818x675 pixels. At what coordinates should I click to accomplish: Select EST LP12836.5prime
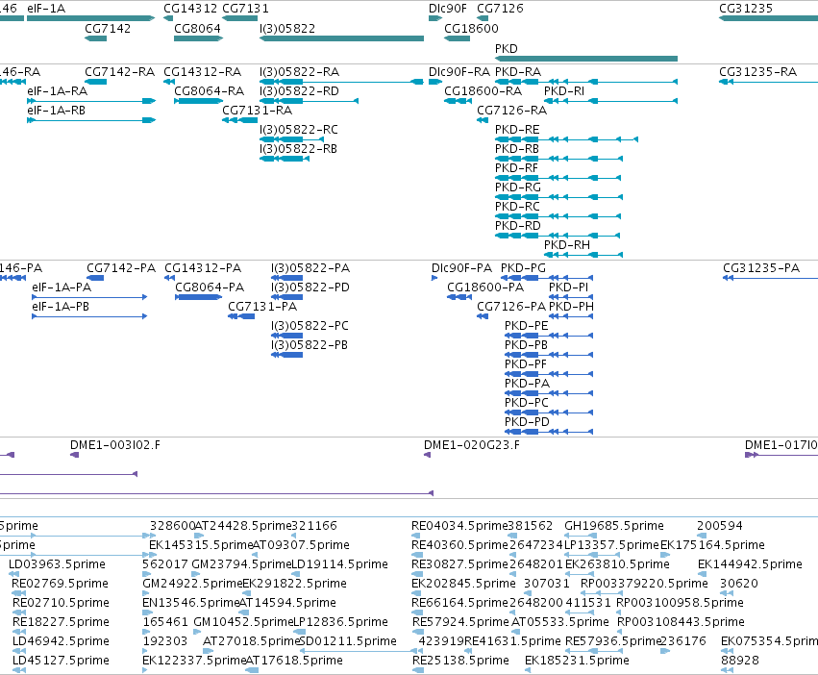(x=340, y=622)
